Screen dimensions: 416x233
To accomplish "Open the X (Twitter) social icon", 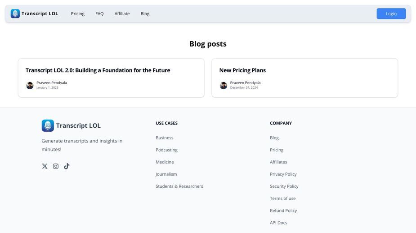I will tap(45, 166).
